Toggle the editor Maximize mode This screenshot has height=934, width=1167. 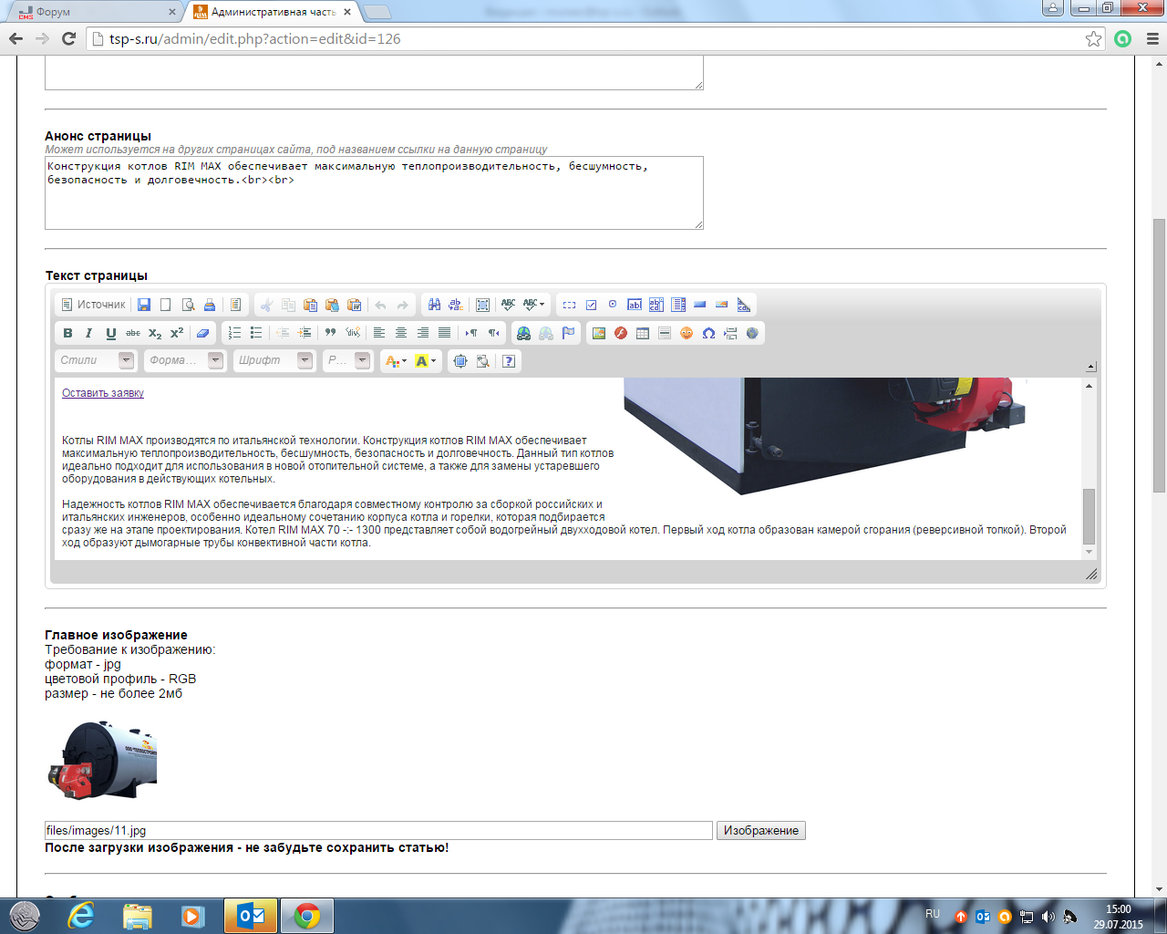[460, 361]
